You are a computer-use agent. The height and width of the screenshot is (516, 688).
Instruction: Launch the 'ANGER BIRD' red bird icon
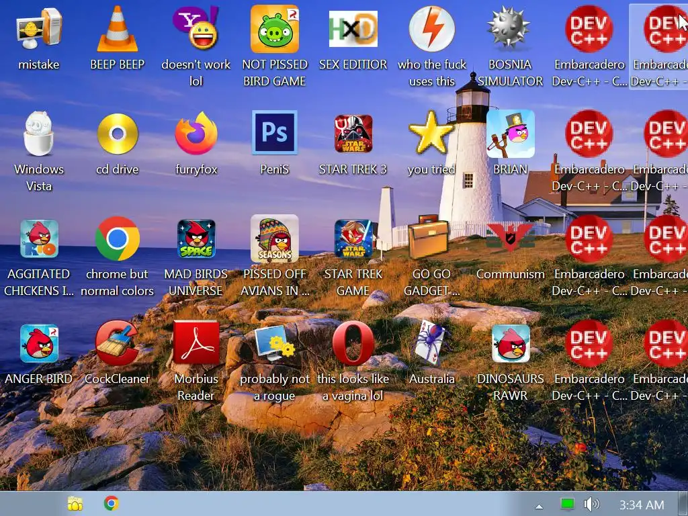(x=38, y=343)
